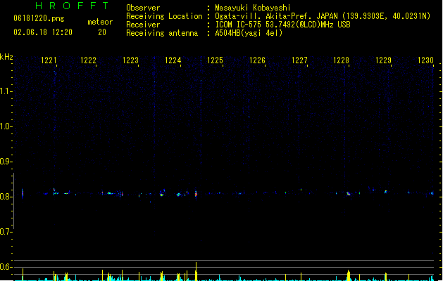Click the 1230 time axis marker
The width and height of the screenshot is (443, 281).
coord(425,60)
